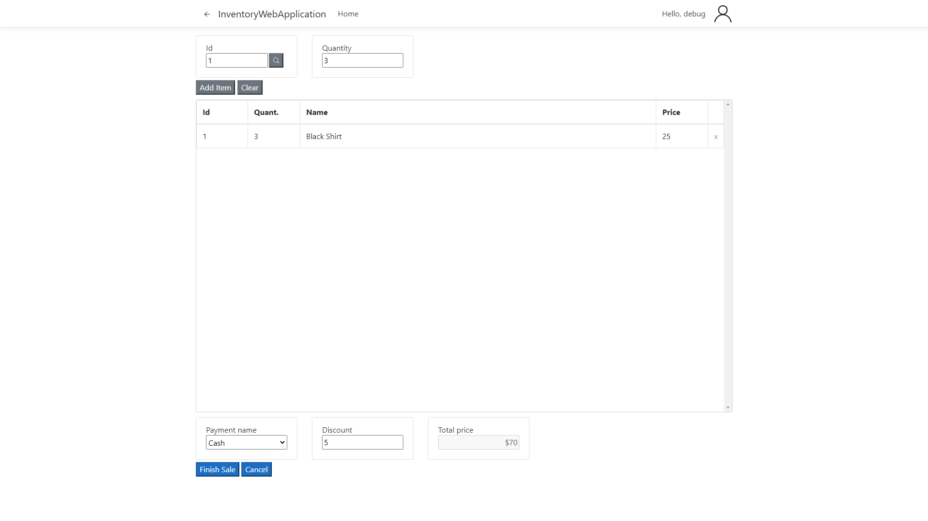Click the back arrow icon in navbar
The width and height of the screenshot is (928, 521).
coord(207,14)
